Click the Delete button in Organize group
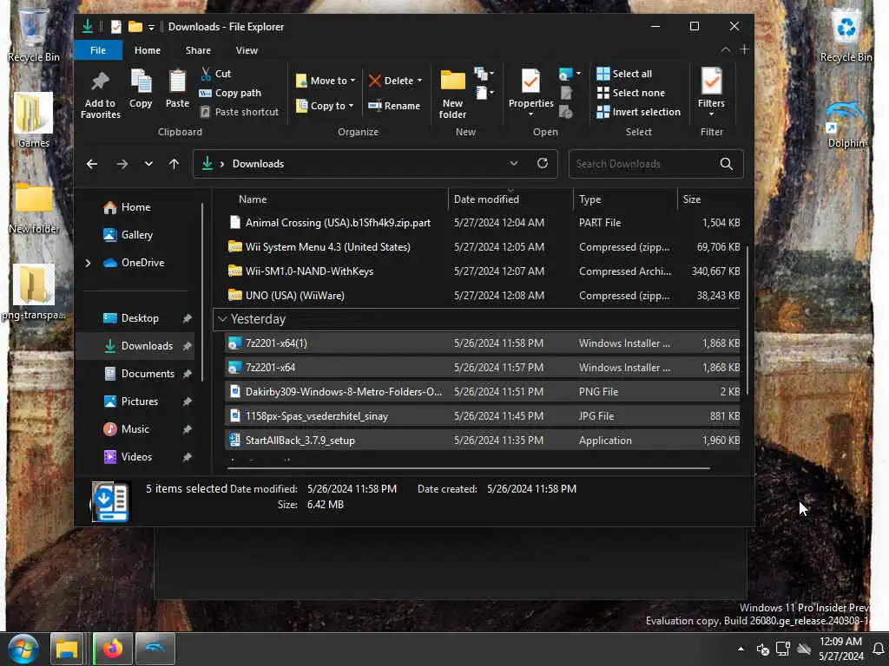The height and width of the screenshot is (666, 889). 392,81
